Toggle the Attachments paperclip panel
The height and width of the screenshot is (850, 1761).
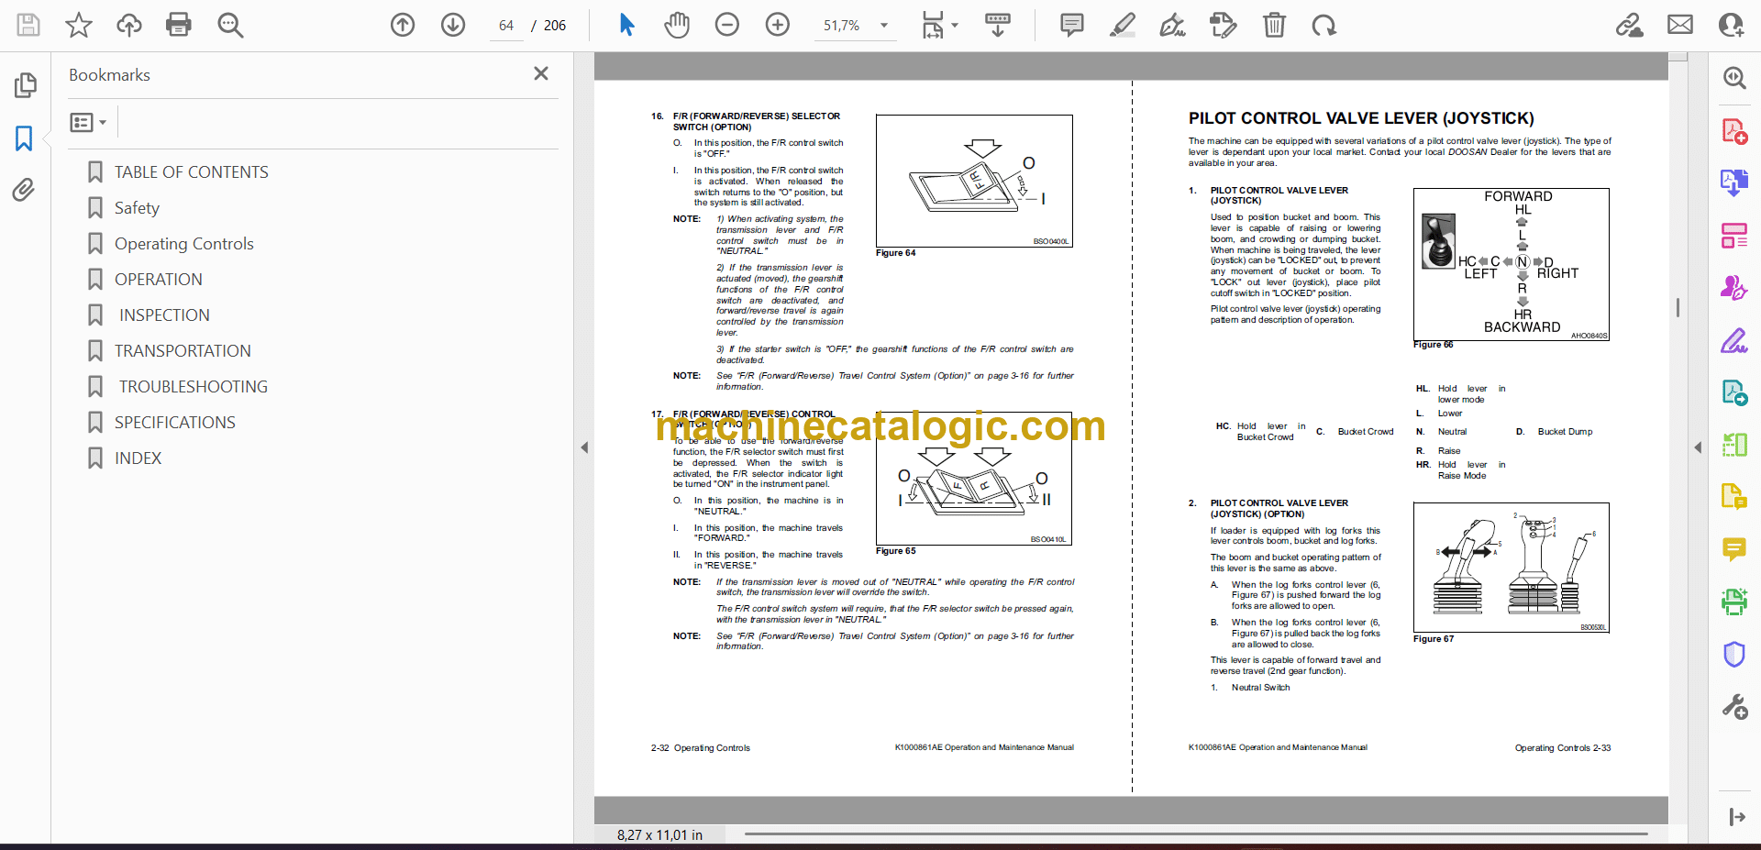(24, 190)
